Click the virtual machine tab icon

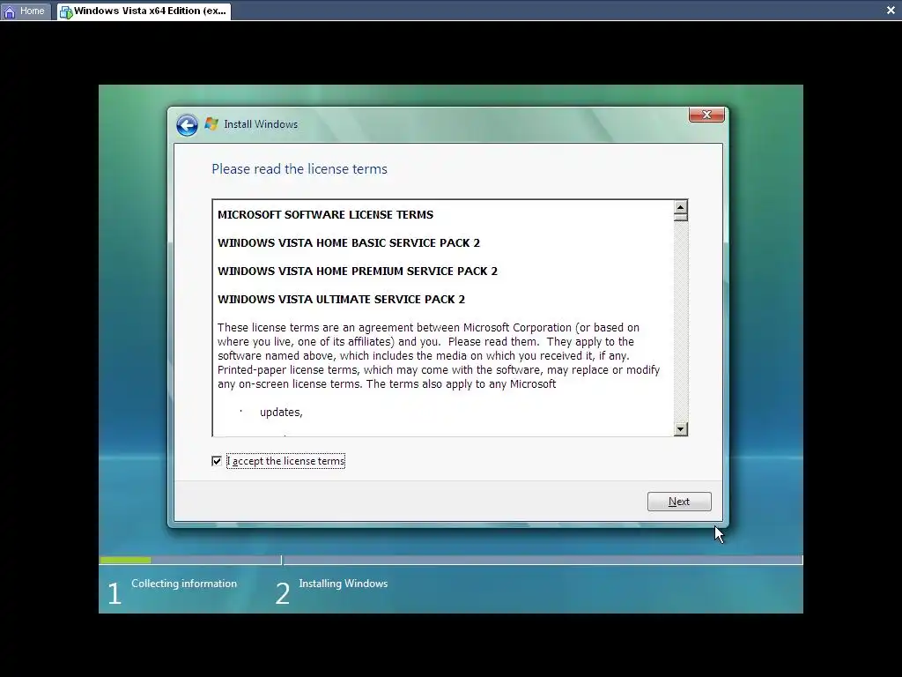(66, 11)
